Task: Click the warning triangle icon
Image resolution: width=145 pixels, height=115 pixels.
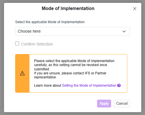Action: pos(22,73)
